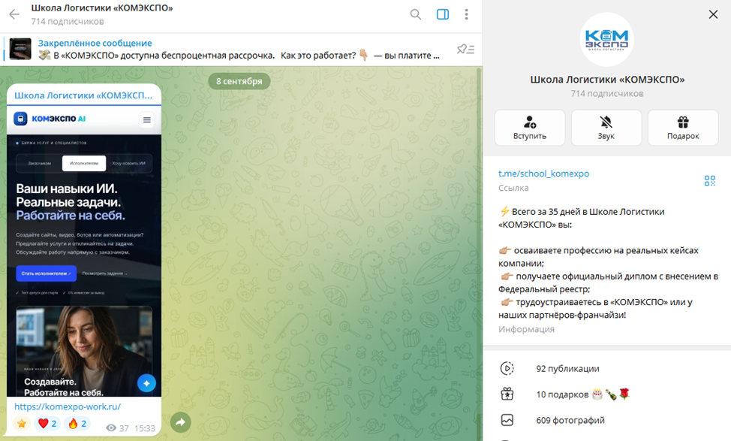Screen dimensions: 731x441
Task: Click the '8 сентября' date badge
Action: pos(239,81)
